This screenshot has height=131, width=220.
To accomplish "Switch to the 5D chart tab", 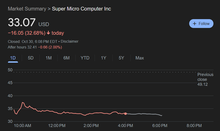I will pos(30,58).
